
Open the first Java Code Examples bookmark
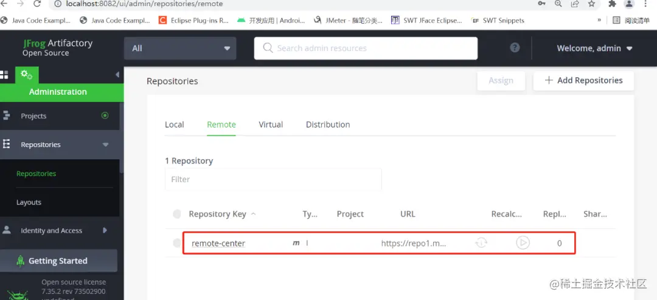[35, 20]
